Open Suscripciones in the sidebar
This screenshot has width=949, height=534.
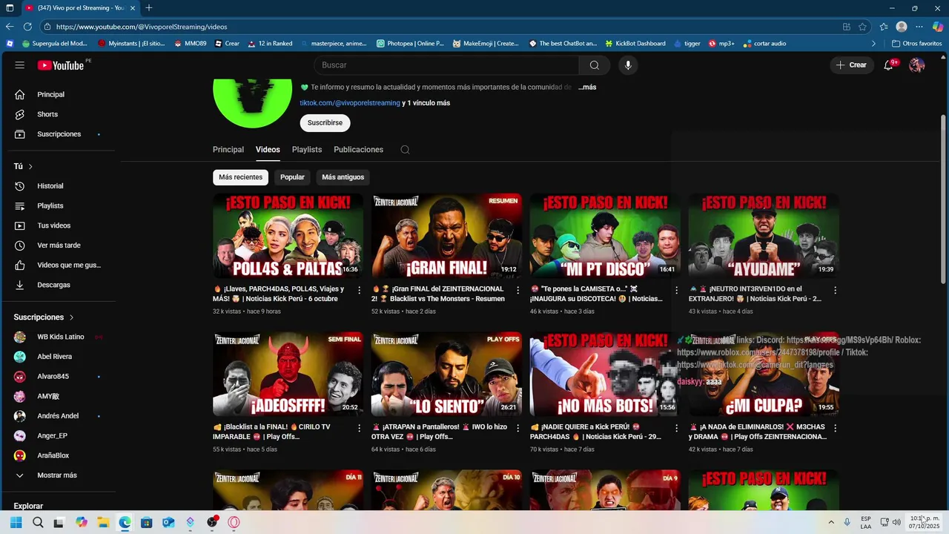click(58, 134)
